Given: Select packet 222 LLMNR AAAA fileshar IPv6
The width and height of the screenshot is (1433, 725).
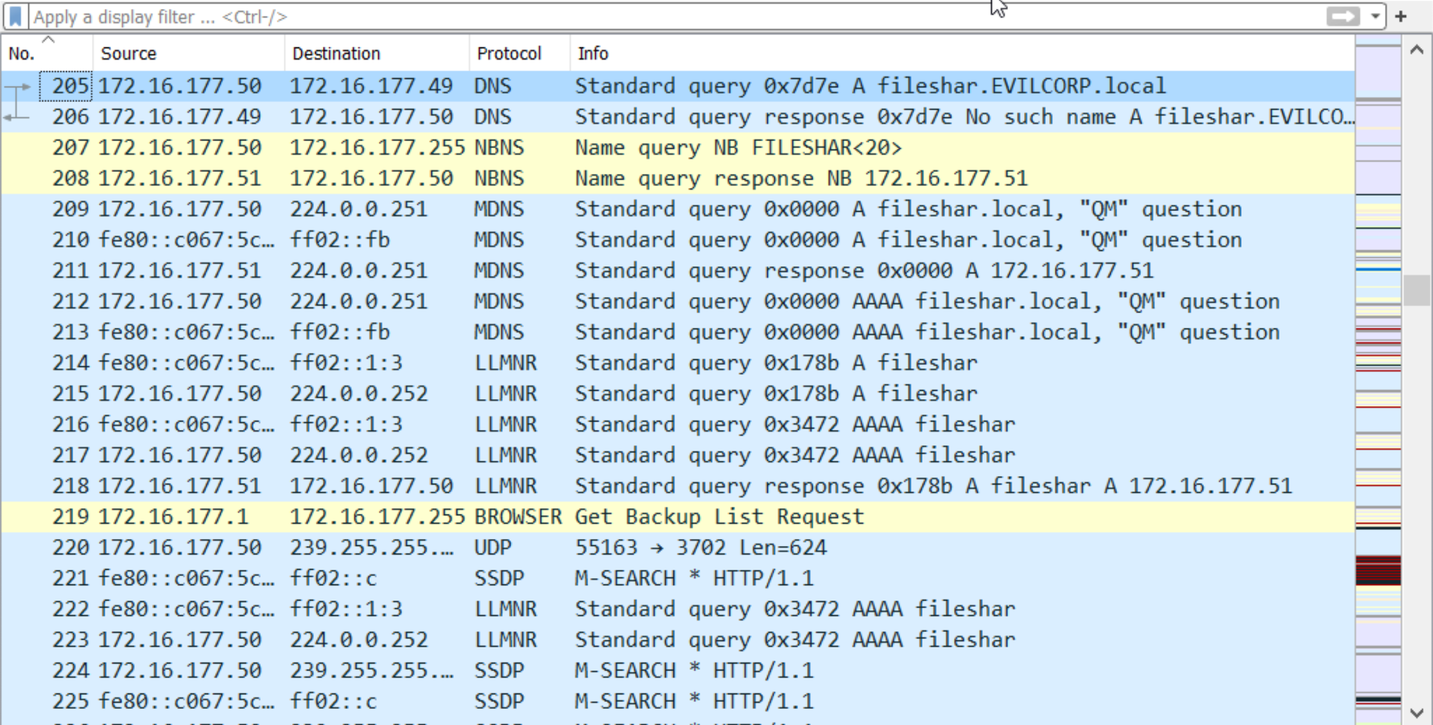Looking at the screenshot, I should pos(678,610).
